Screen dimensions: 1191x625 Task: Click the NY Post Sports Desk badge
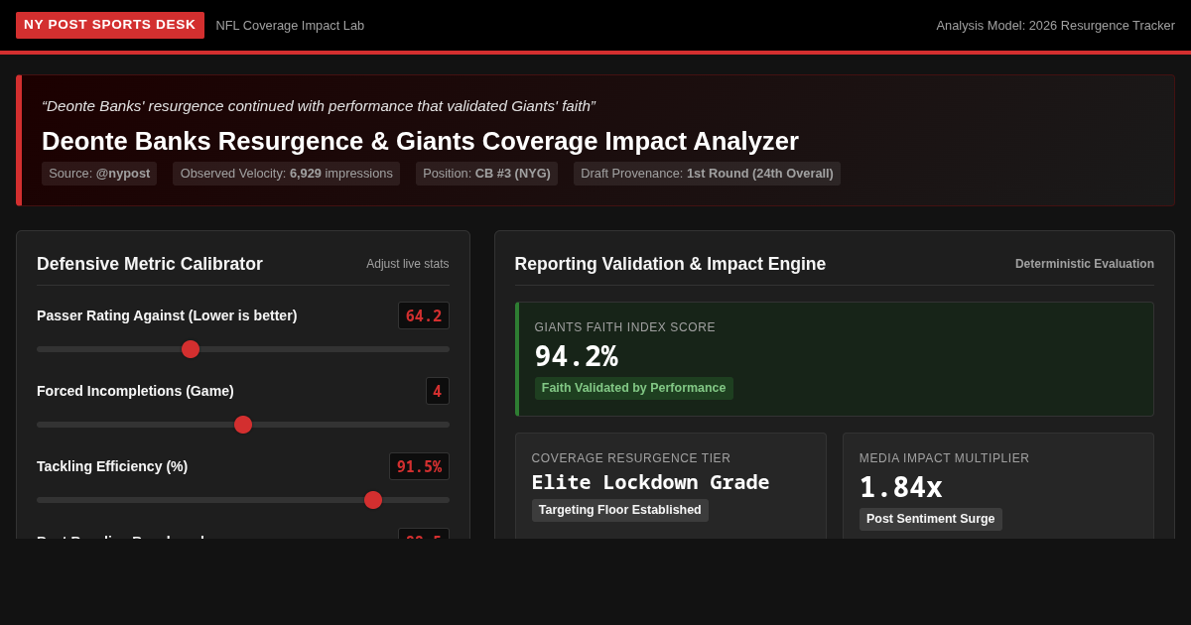110,25
